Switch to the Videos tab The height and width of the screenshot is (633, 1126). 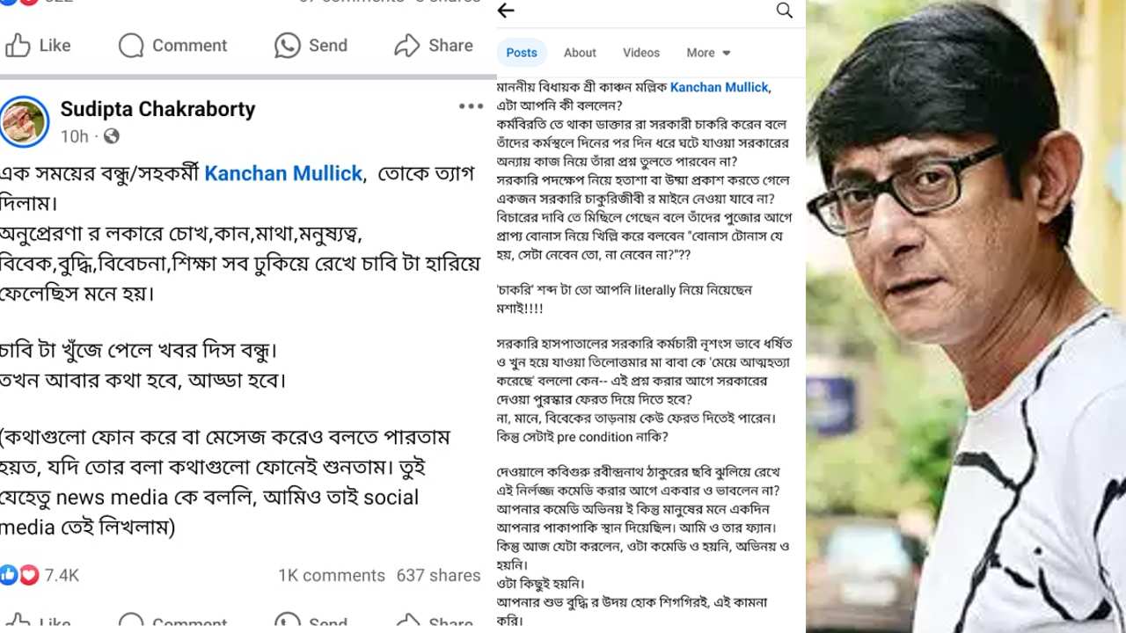coord(641,53)
